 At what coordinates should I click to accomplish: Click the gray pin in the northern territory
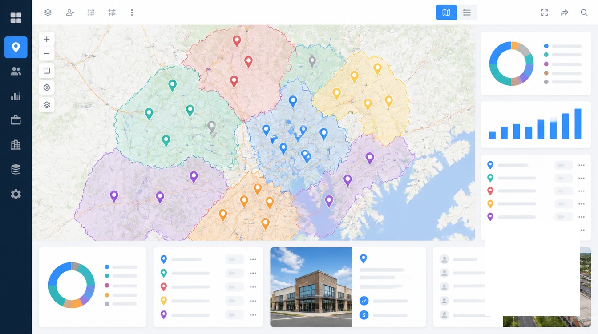312,61
